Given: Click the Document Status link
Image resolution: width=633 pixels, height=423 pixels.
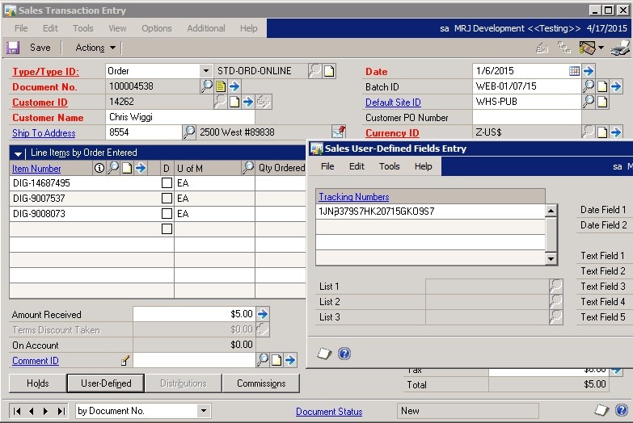Looking at the screenshot, I should 329,412.
